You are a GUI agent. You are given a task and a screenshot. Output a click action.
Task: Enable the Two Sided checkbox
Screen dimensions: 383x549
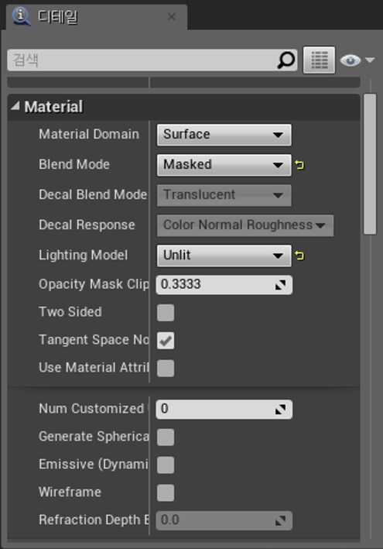[166, 312]
